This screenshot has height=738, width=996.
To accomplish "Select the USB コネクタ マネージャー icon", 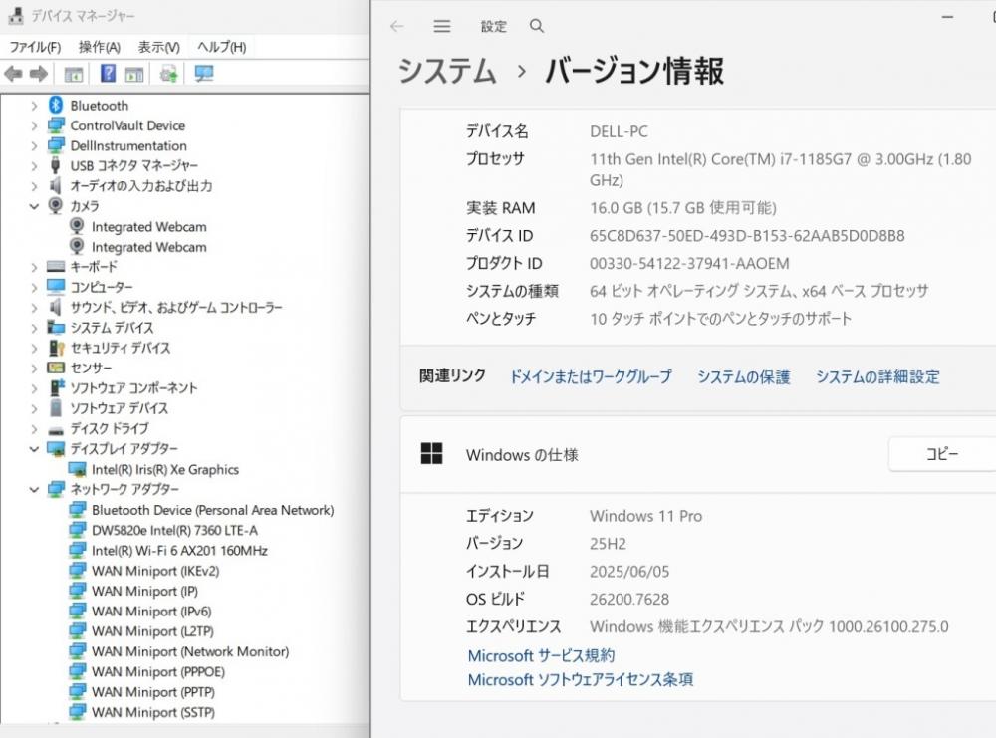I will 56,165.
